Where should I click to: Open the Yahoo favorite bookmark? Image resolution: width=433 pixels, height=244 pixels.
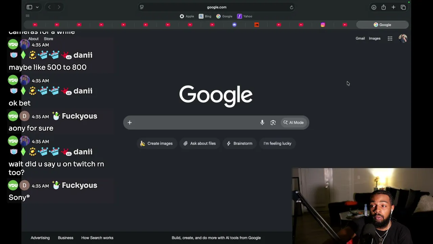[245, 16]
